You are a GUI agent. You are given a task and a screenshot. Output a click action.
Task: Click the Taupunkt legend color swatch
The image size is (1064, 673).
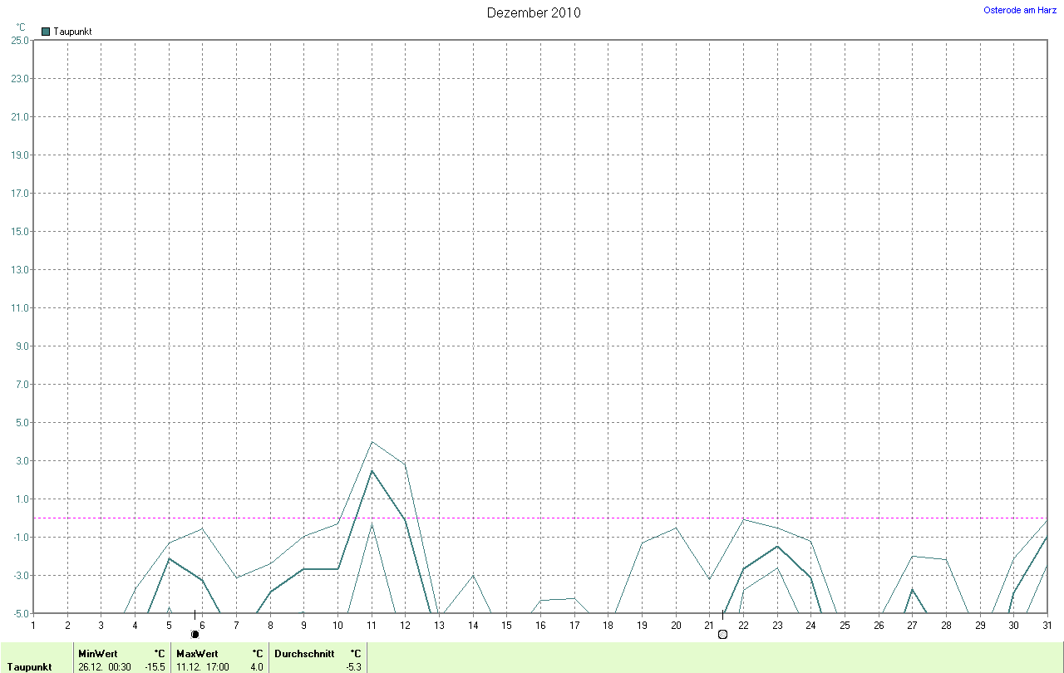coord(46,32)
